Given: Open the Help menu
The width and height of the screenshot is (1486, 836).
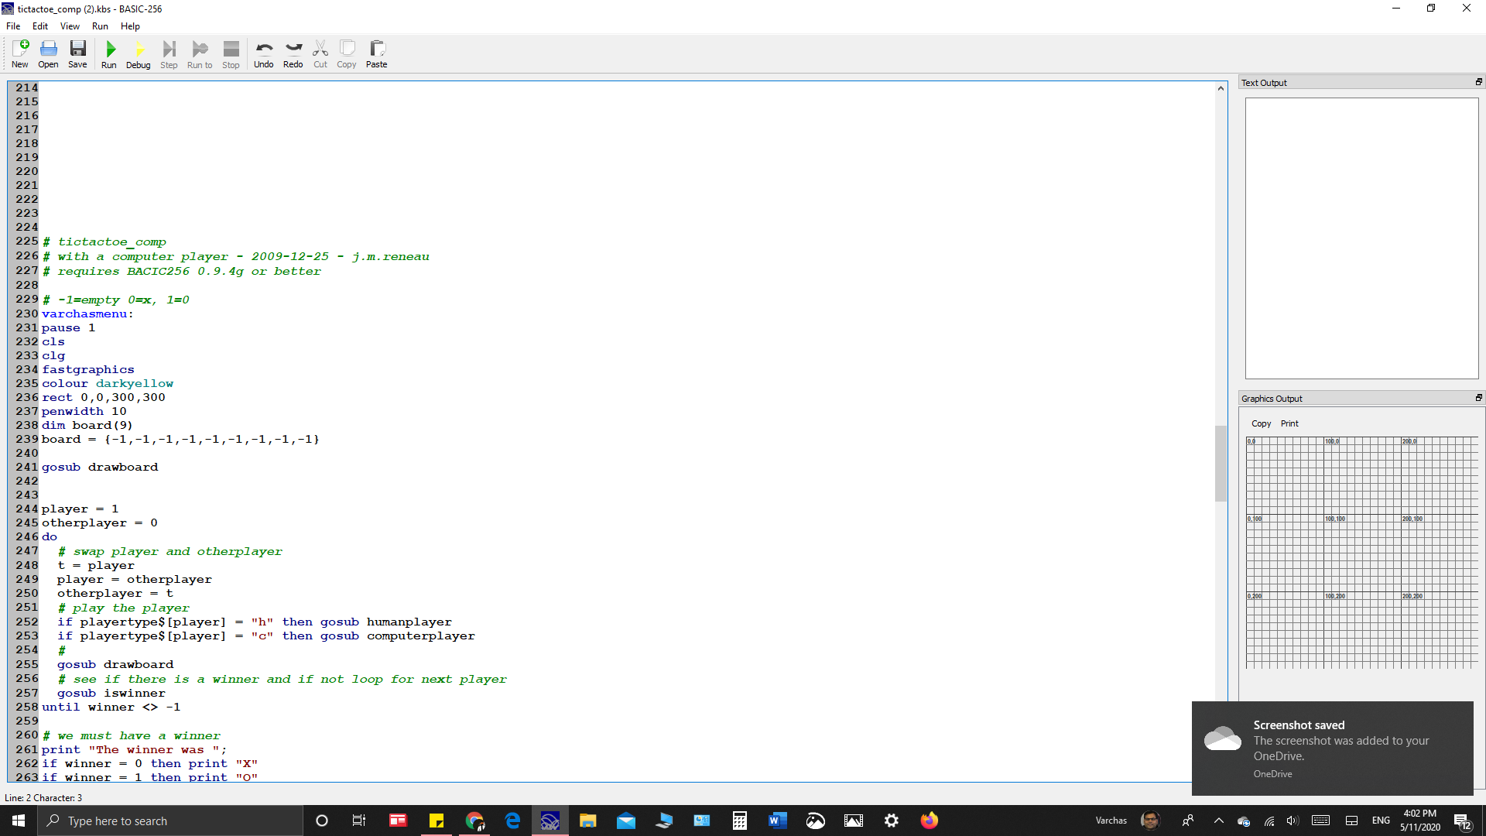Looking at the screenshot, I should pyautogui.click(x=130, y=26).
